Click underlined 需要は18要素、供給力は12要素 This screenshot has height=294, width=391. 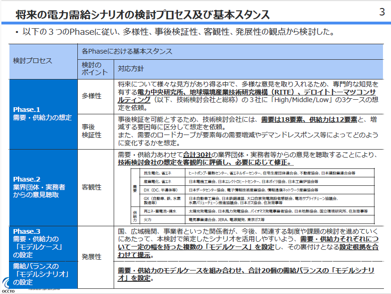[x=309, y=119]
